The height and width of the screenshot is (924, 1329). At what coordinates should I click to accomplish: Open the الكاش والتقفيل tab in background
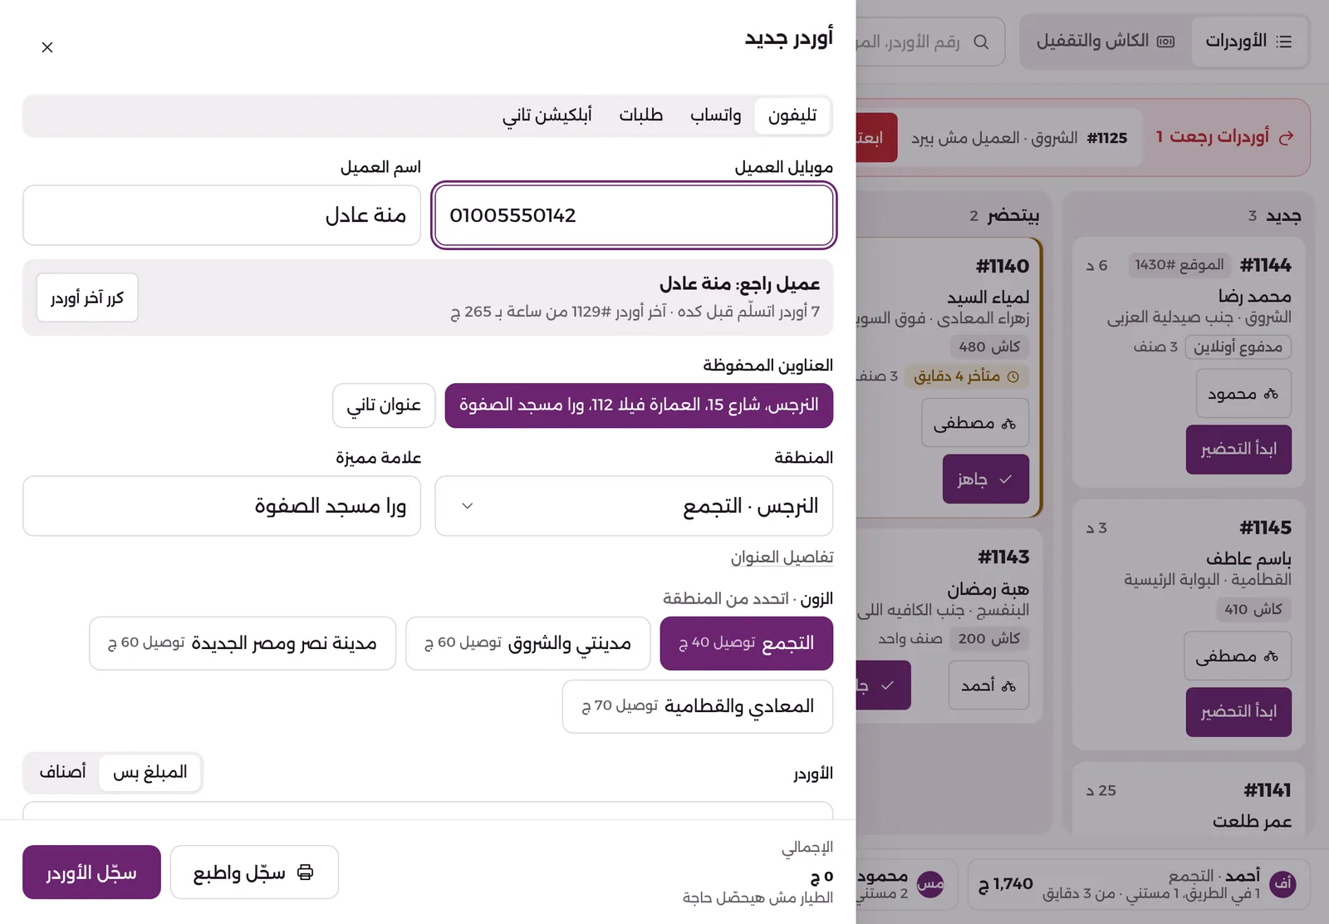1105,41
